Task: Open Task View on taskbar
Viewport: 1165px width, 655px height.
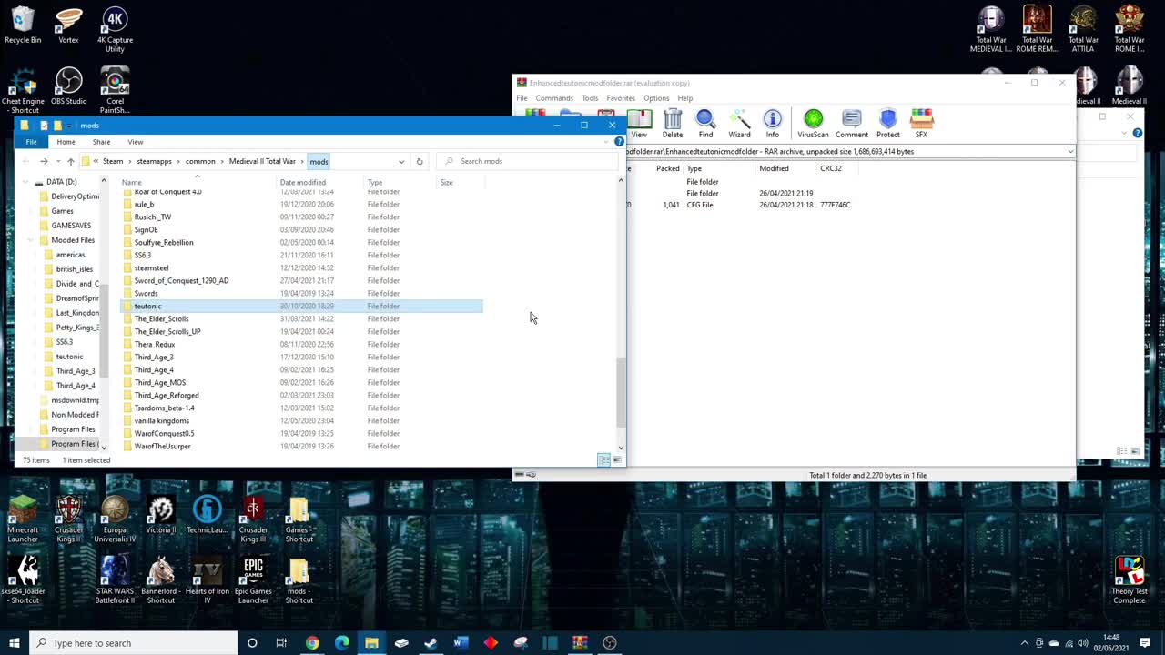Action: tap(281, 643)
